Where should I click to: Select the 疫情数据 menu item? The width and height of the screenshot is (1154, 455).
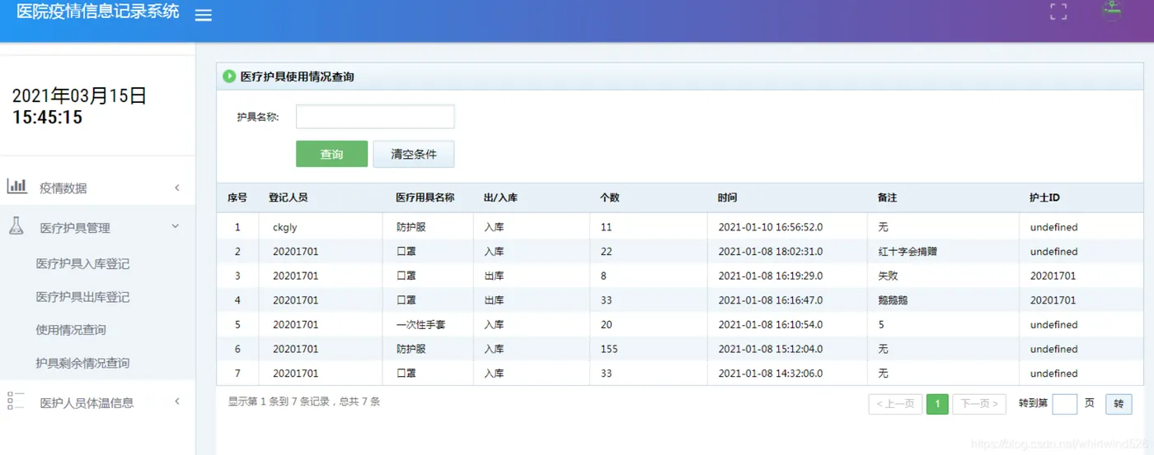click(63, 188)
